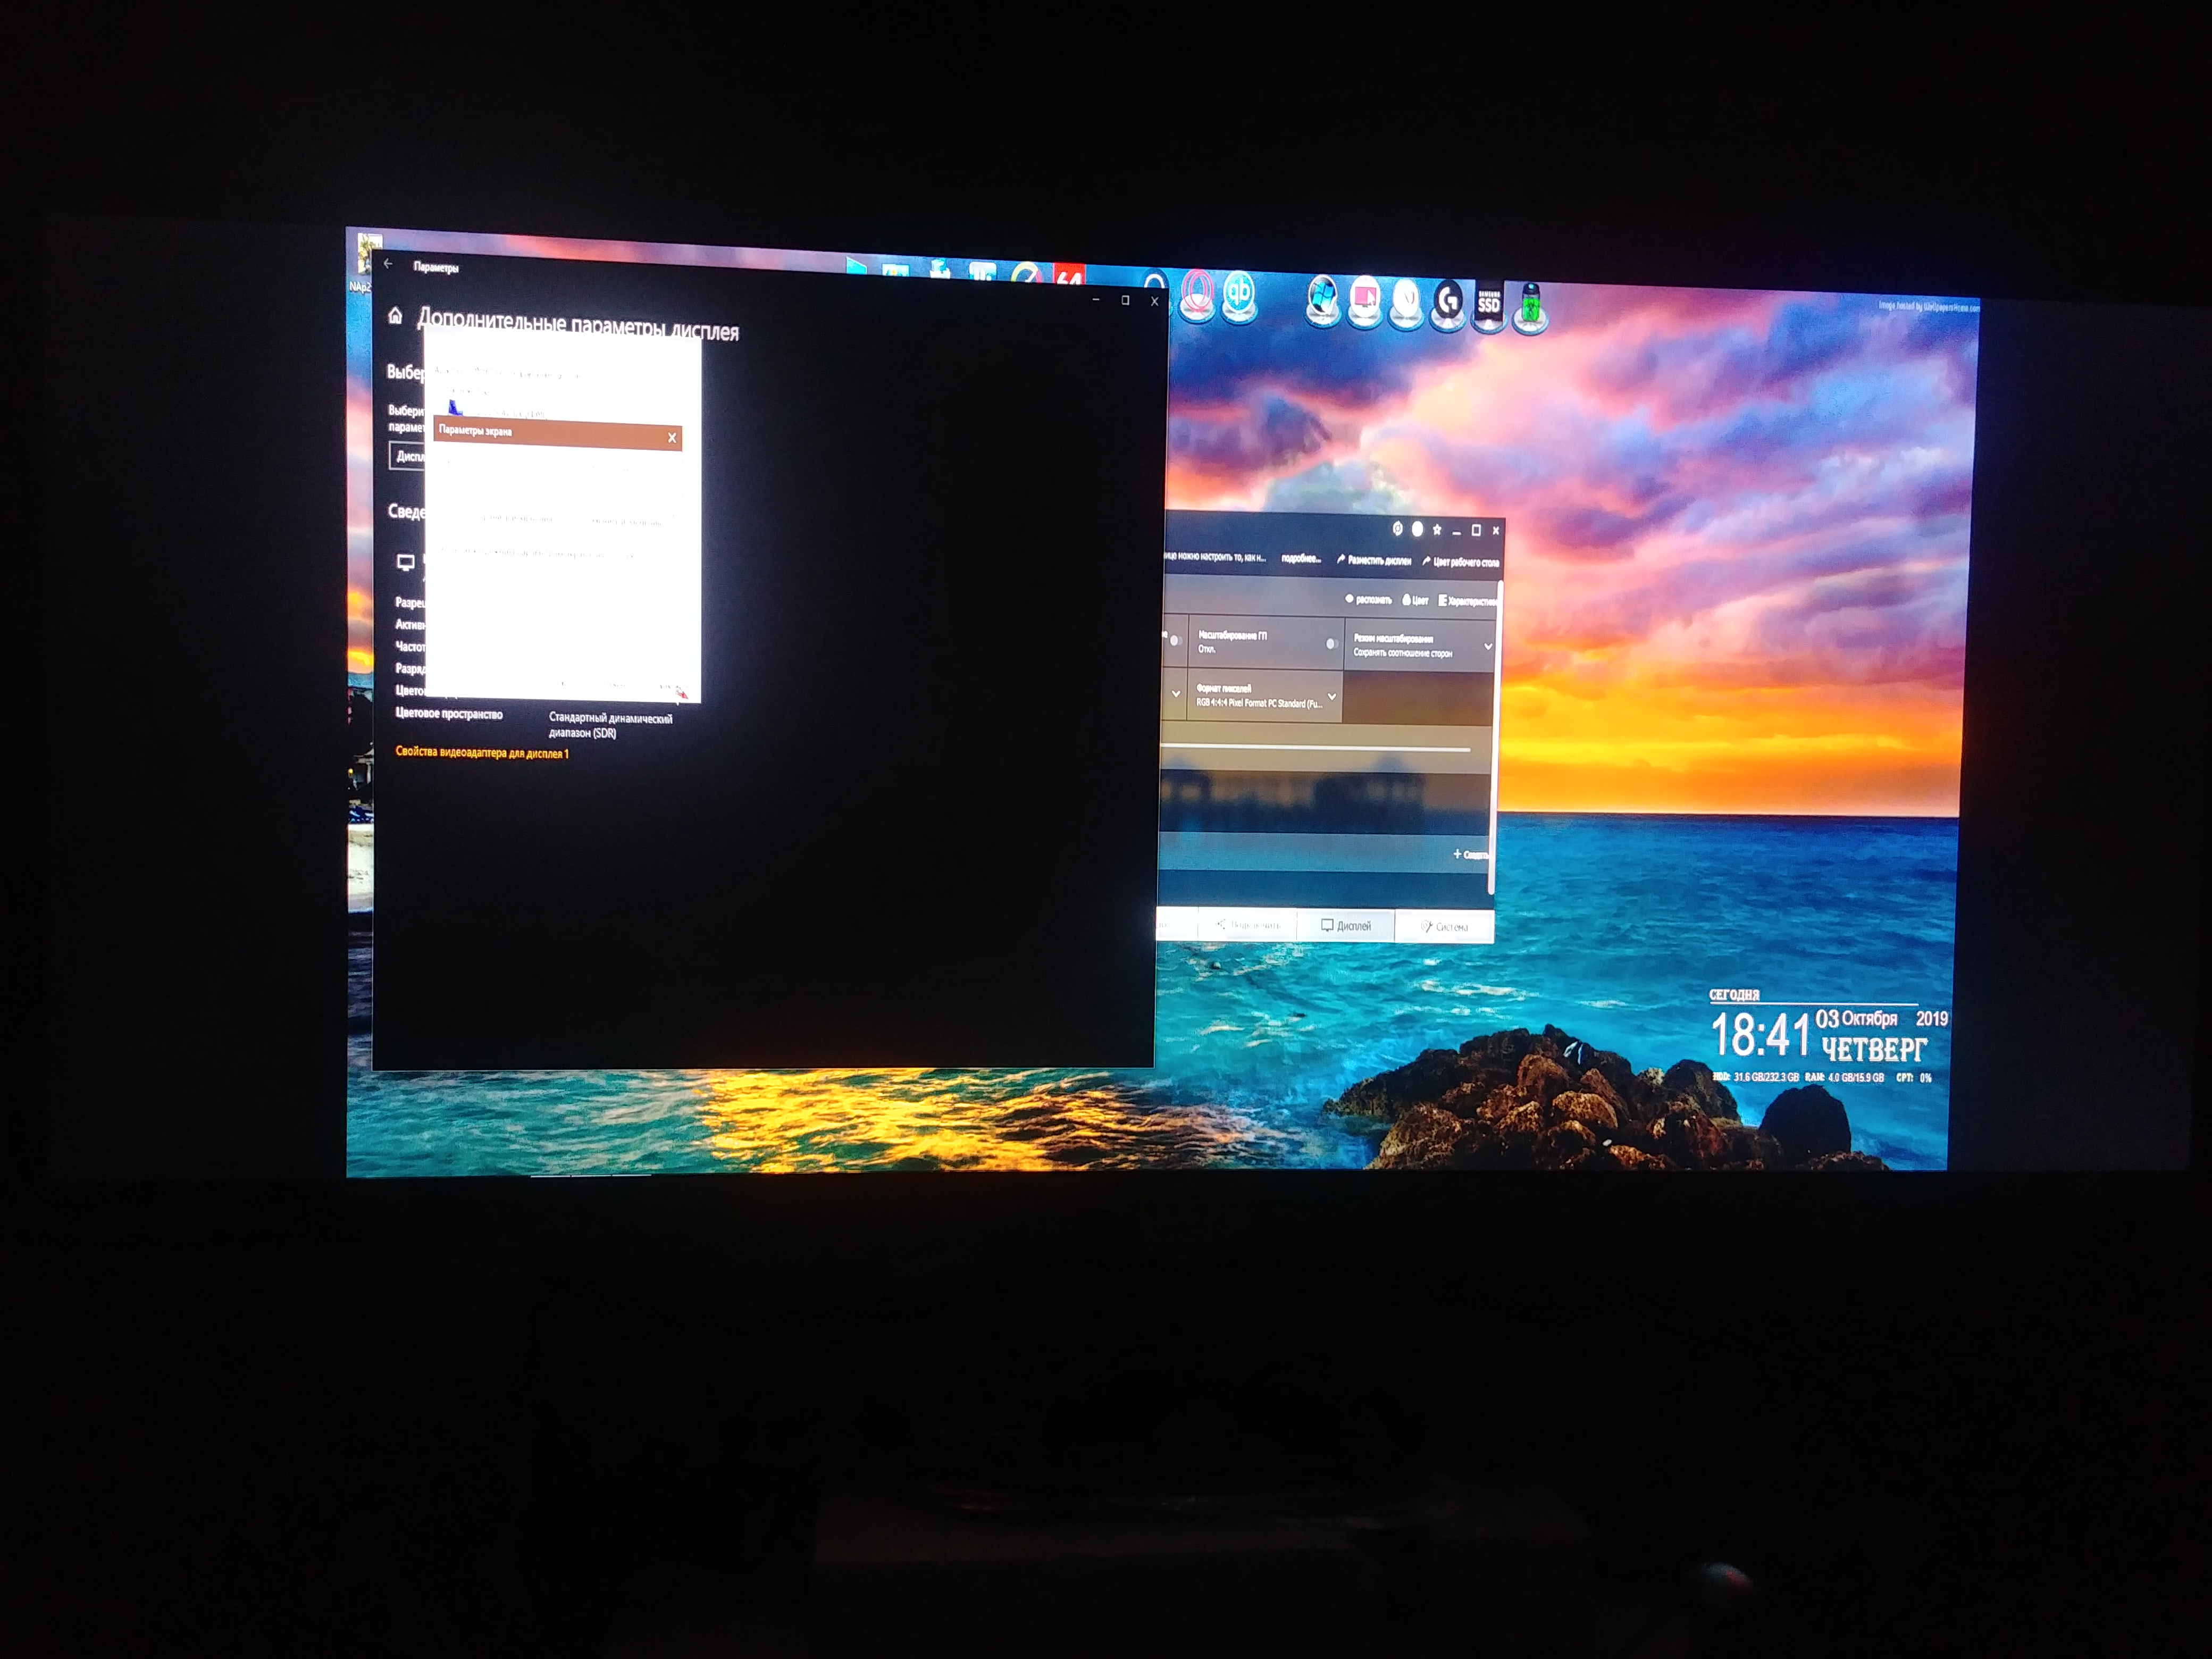Click the horizontal slider track in the Radeon window
This screenshot has height=1659, width=2212.
pos(1315,748)
